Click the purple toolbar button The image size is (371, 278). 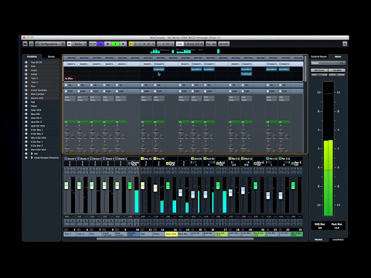(x=100, y=44)
